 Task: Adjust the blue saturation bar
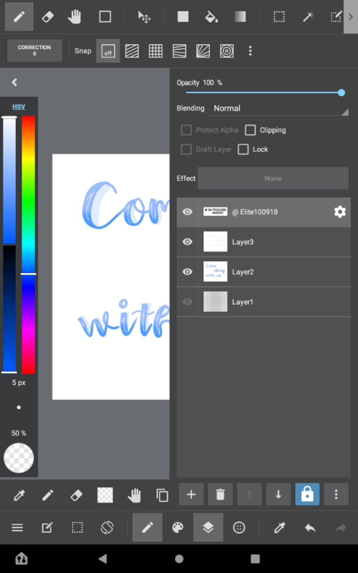9,181
